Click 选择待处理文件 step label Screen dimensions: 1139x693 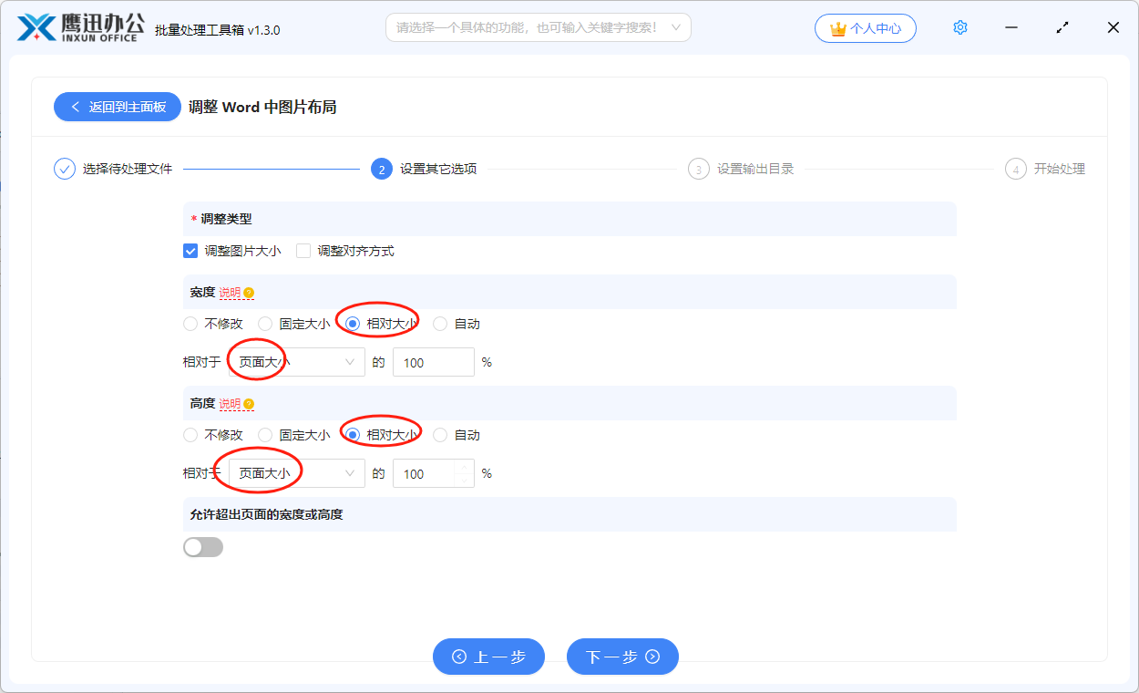point(128,169)
